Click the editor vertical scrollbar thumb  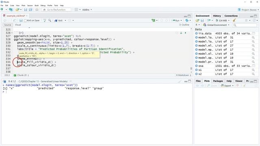pos(191,69)
